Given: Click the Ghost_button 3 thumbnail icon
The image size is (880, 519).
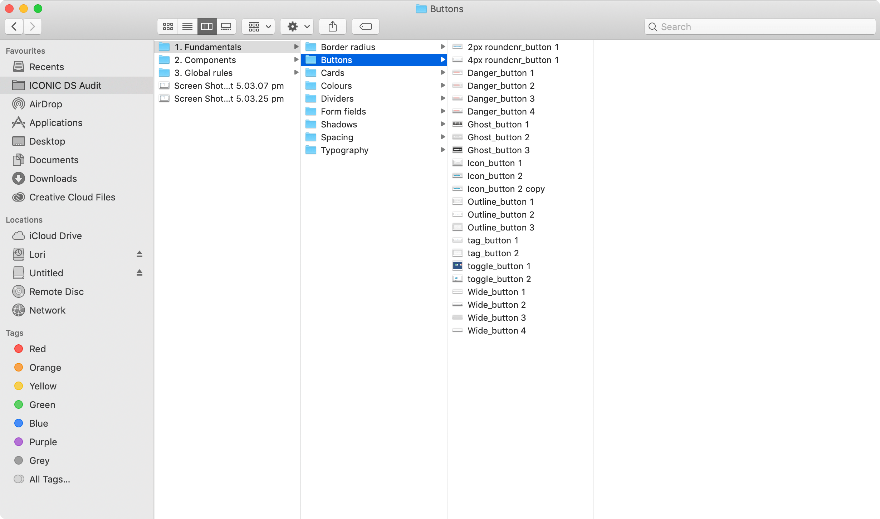Looking at the screenshot, I should point(458,150).
